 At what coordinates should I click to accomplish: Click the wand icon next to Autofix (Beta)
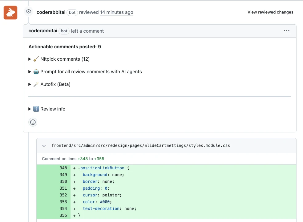click(35, 84)
